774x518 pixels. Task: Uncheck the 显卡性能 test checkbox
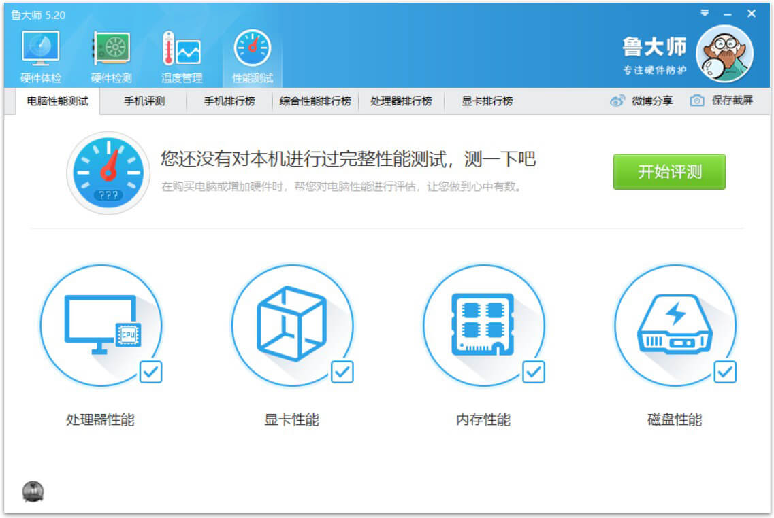[x=342, y=372]
